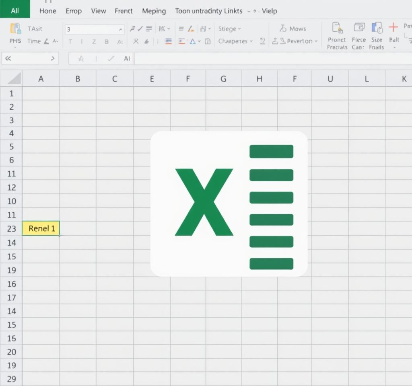Click the blue triangle font color icon

click(193, 41)
